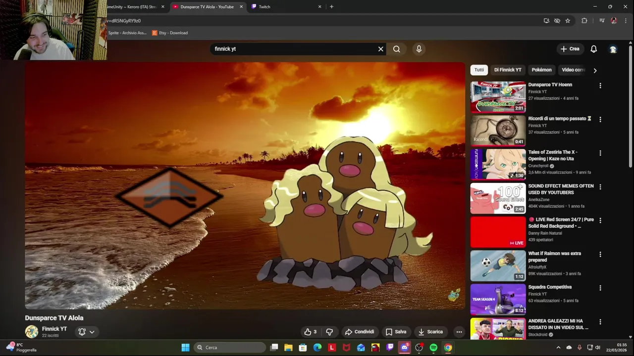Click the Finnick YT channel avatar
The image size is (634, 356).
pyautogui.click(x=32, y=332)
